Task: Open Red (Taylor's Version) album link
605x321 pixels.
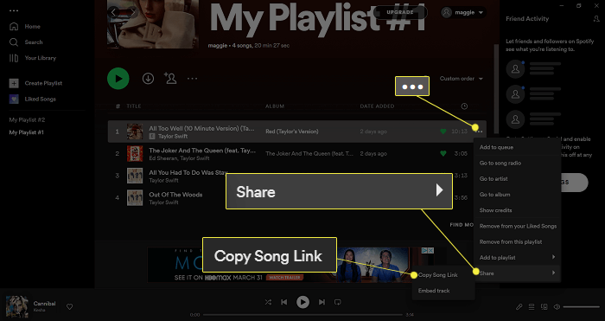Action: point(292,132)
